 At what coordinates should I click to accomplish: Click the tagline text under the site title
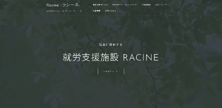point(64,11)
